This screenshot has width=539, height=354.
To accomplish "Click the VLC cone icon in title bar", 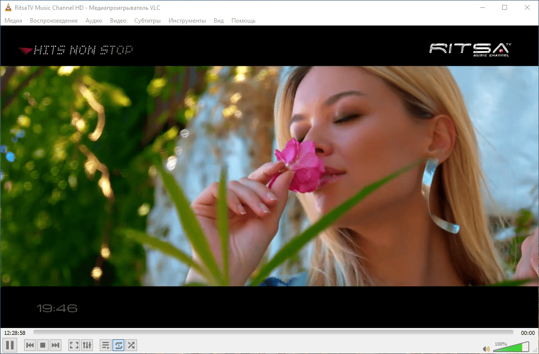I will click(8, 7).
